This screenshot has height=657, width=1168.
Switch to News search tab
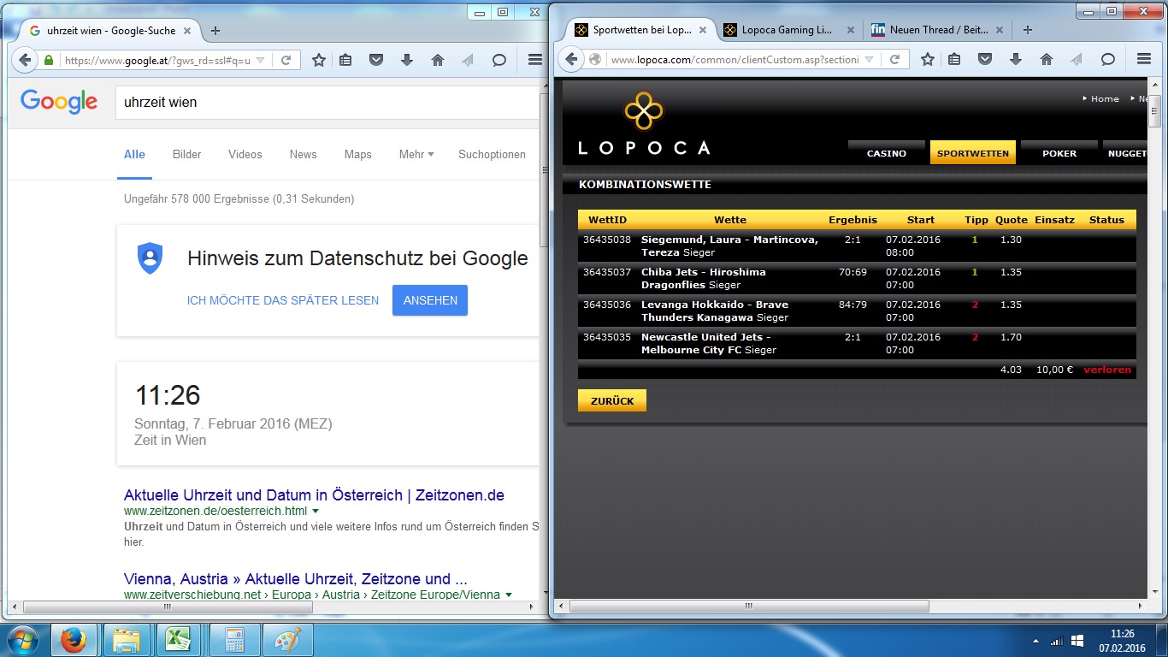[x=303, y=155]
